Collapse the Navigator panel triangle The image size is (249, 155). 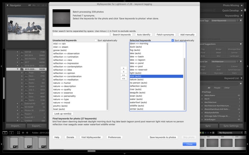pyautogui.click(x=7, y=5)
